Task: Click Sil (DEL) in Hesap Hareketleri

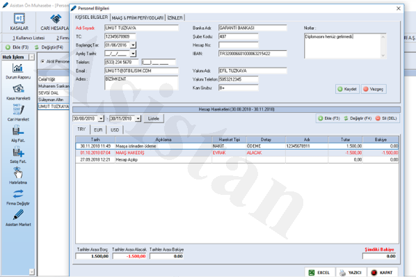Action: point(386,118)
